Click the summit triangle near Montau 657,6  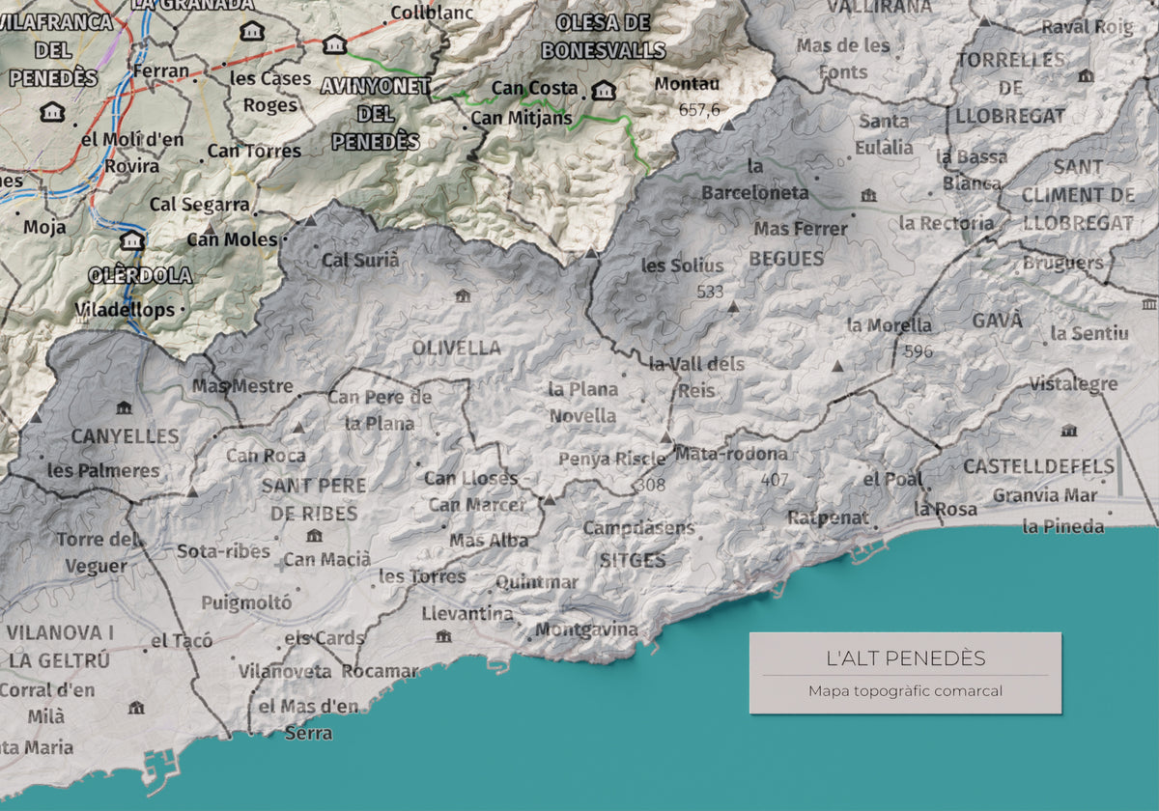[729, 126]
